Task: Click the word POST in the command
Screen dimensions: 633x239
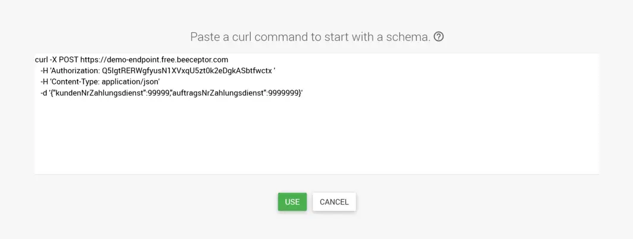Action: [x=68, y=59]
